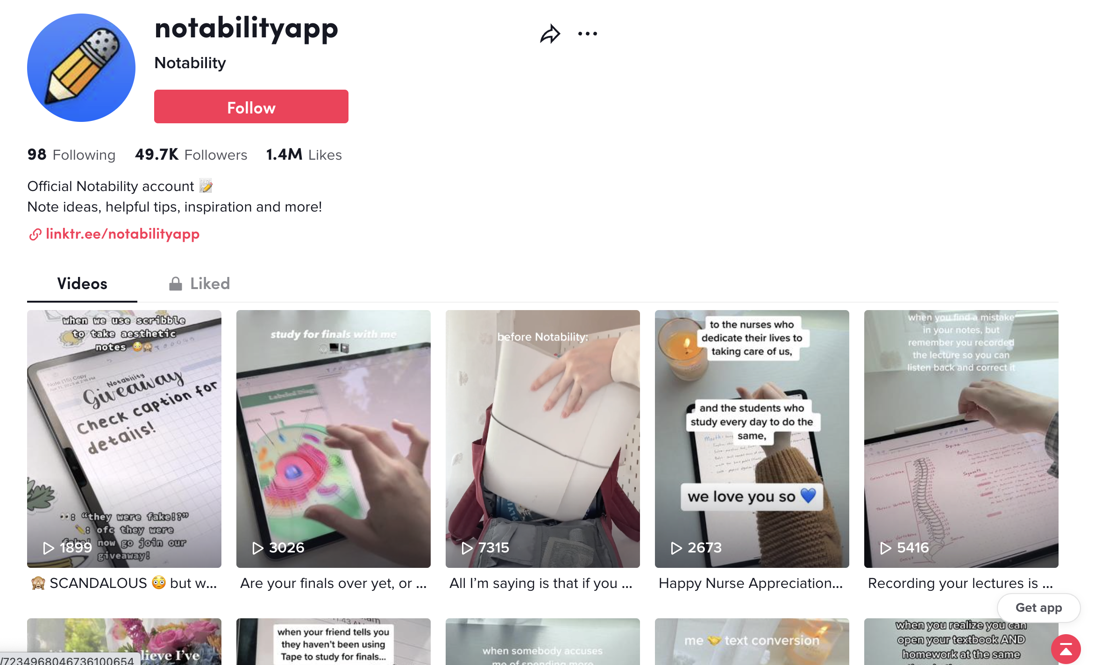Image resolution: width=1095 pixels, height=665 pixels.
Task: Open the linktr.ee/notabilityapp link
Action: click(122, 234)
